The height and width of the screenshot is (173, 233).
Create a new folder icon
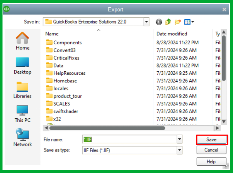[x=178, y=22]
